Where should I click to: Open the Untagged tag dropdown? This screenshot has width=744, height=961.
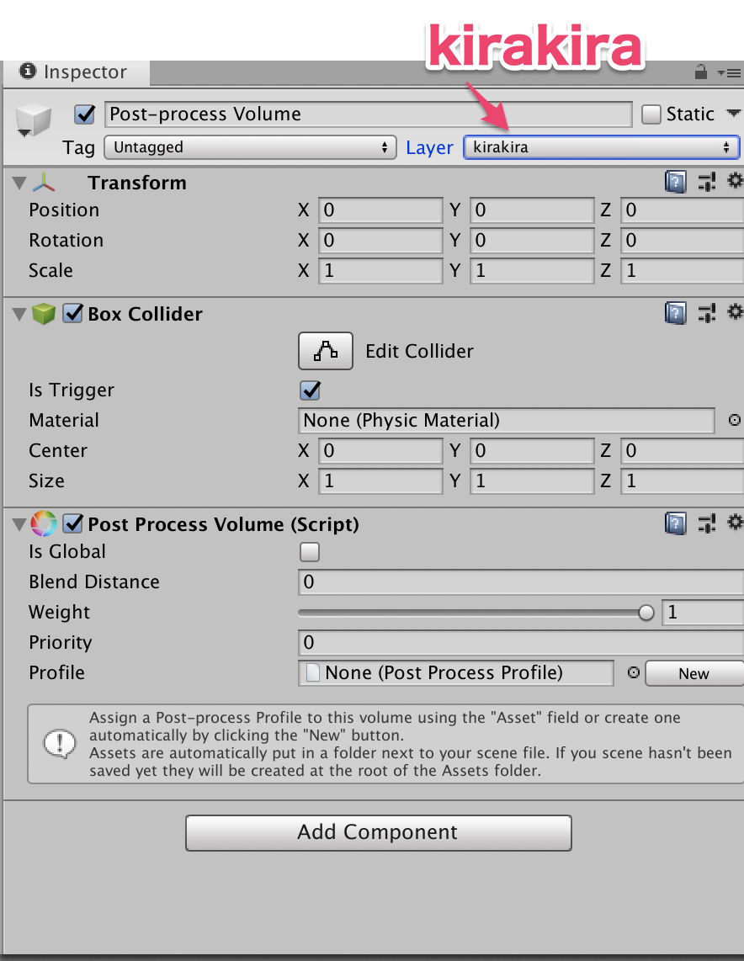250,147
